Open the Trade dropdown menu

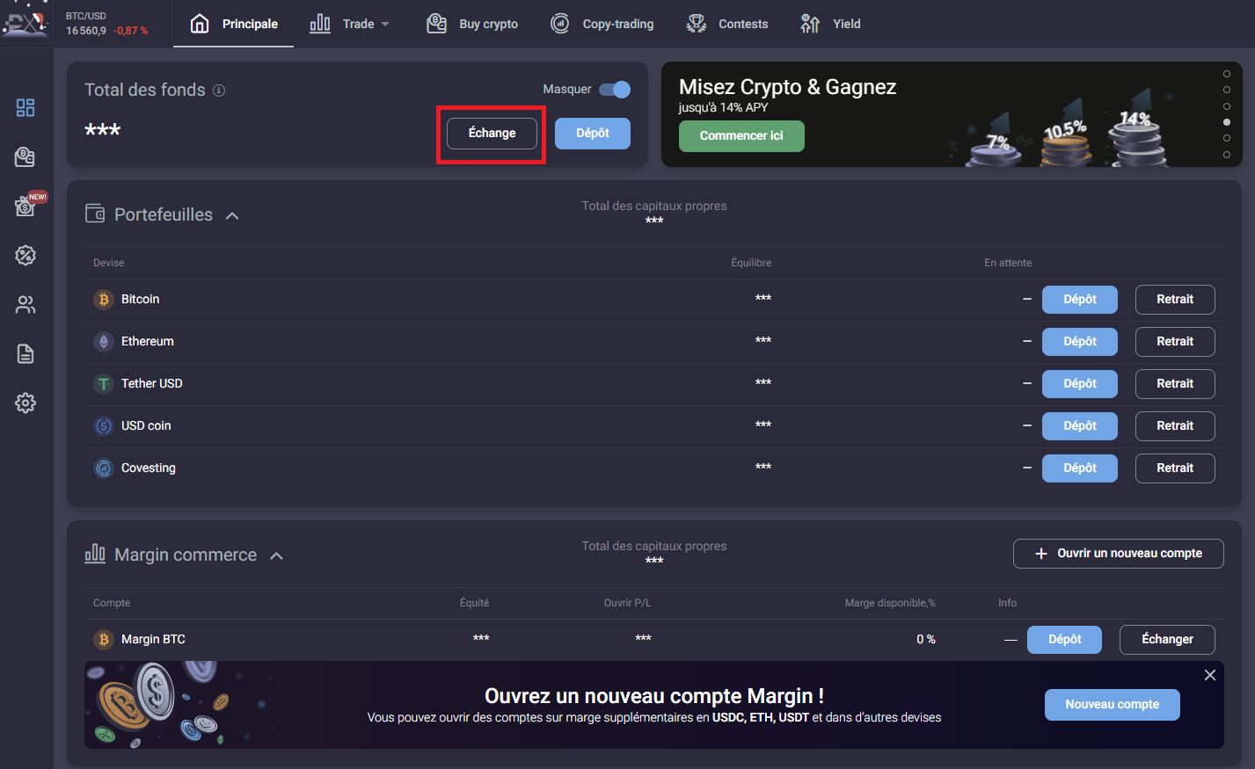349,24
